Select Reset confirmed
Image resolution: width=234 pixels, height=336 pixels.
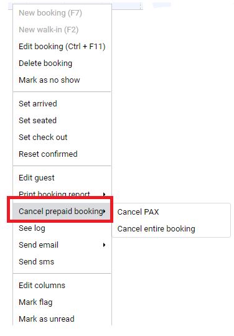pos(62,154)
